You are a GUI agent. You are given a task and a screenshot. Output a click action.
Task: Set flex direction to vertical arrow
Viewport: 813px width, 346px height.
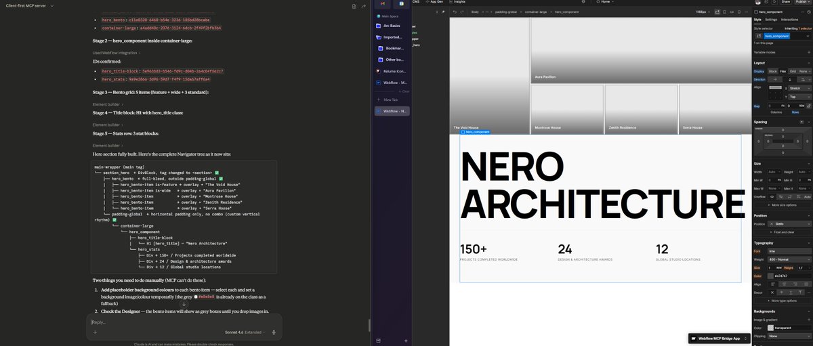[x=790, y=79]
